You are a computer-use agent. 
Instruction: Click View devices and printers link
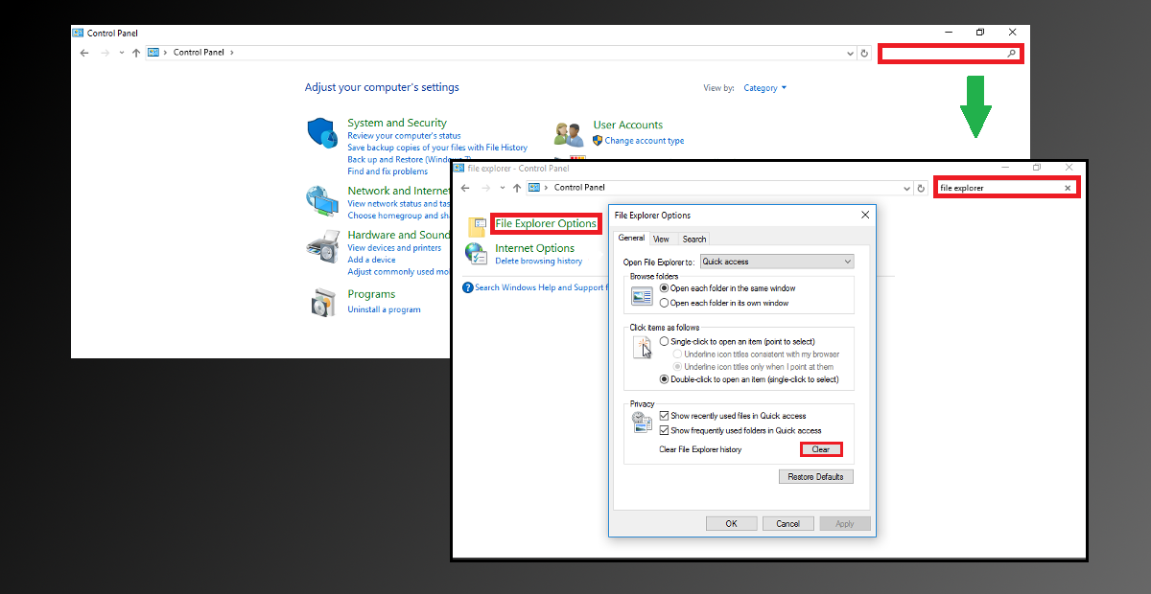pyautogui.click(x=394, y=248)
